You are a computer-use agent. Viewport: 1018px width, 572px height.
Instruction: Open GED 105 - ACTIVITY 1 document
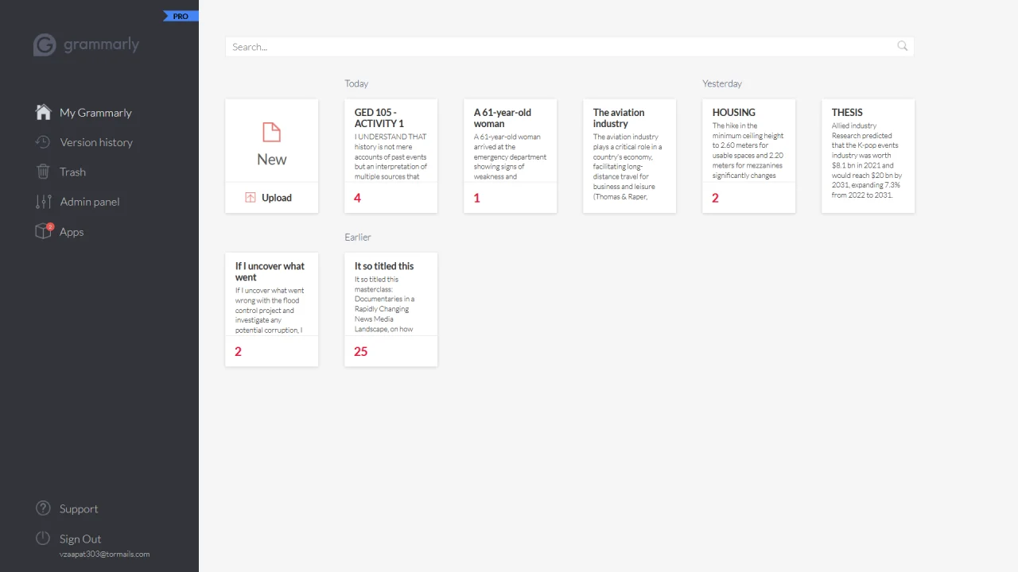tap(390, 156)
